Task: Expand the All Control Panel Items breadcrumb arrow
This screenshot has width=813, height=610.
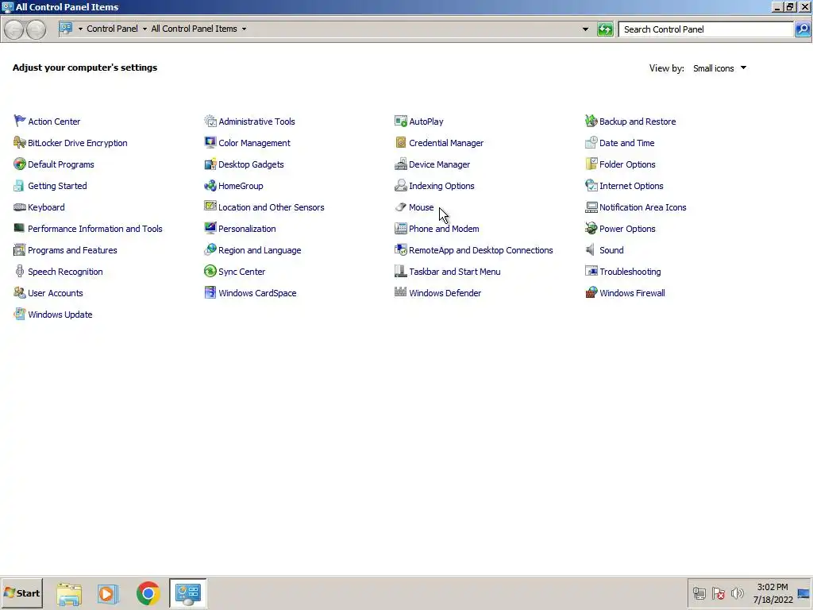Action: [244, 29]
